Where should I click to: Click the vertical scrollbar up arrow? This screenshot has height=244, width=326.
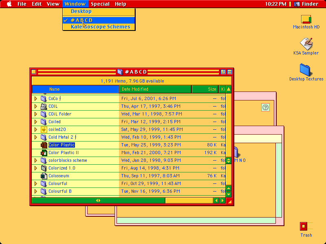[229, 188]
